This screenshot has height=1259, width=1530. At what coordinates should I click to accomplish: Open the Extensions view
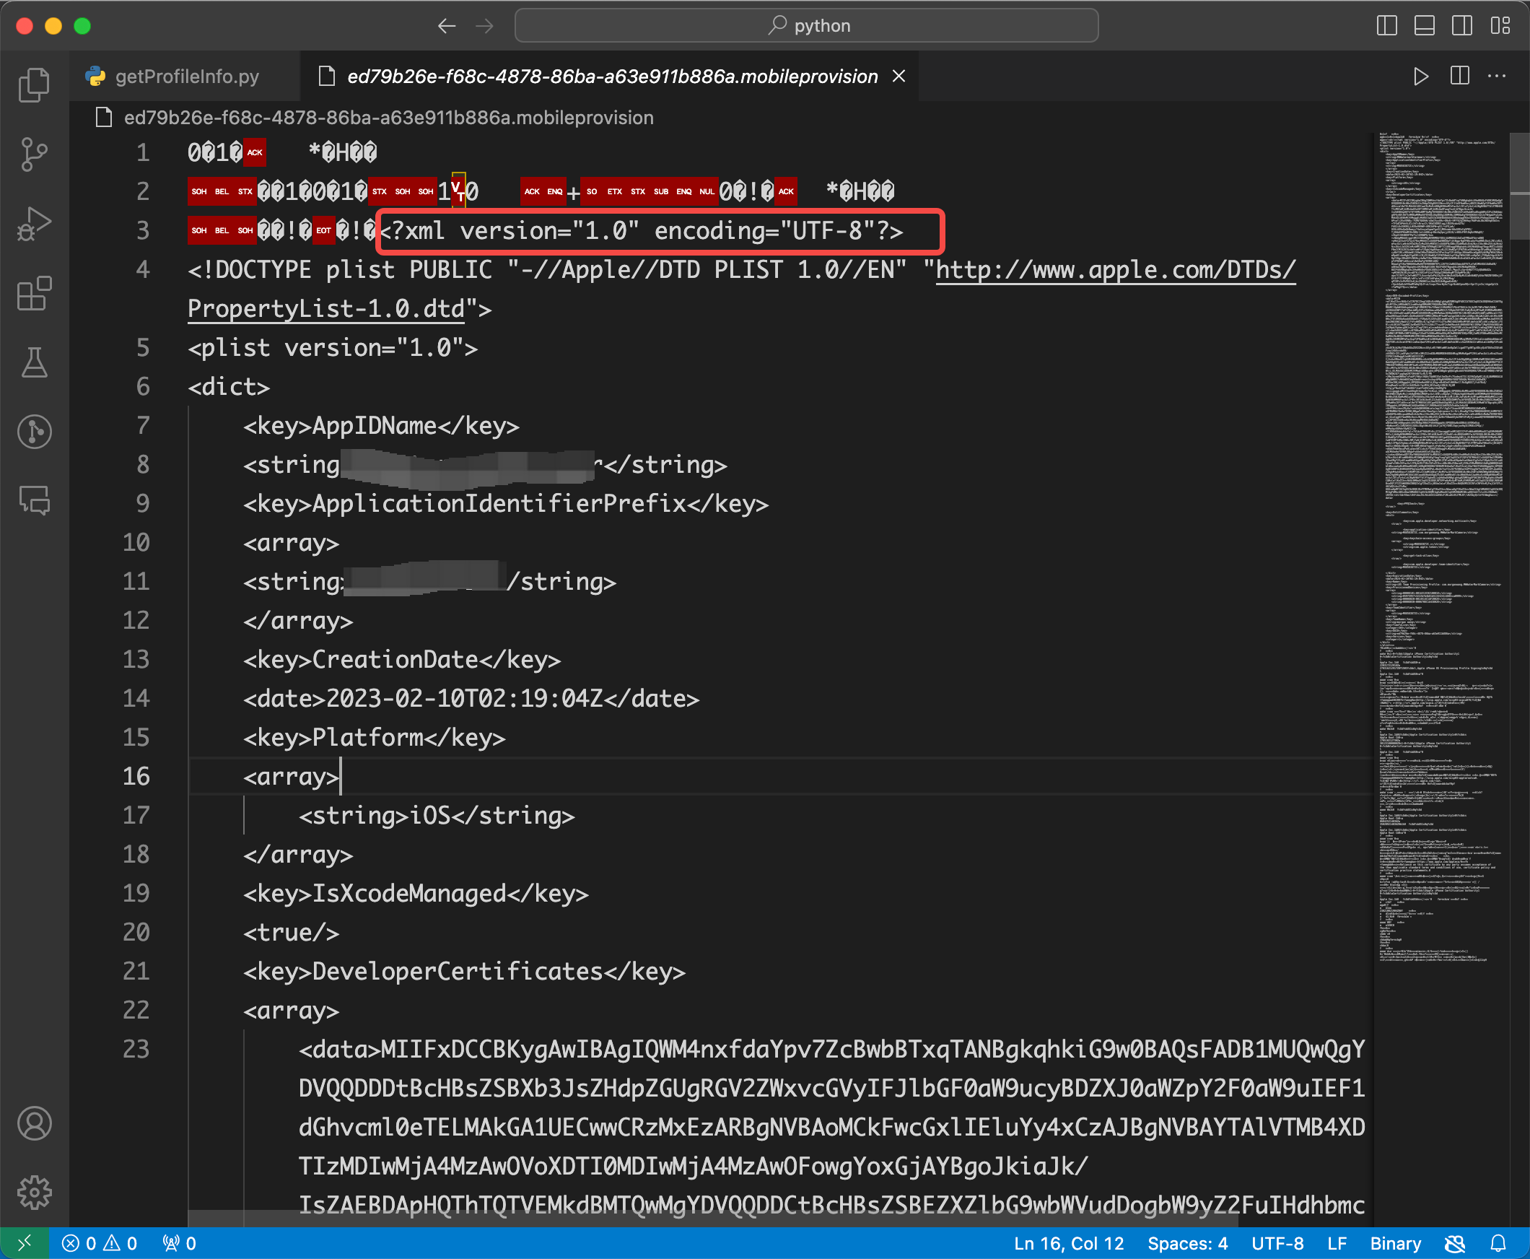[x=34, y=293]
